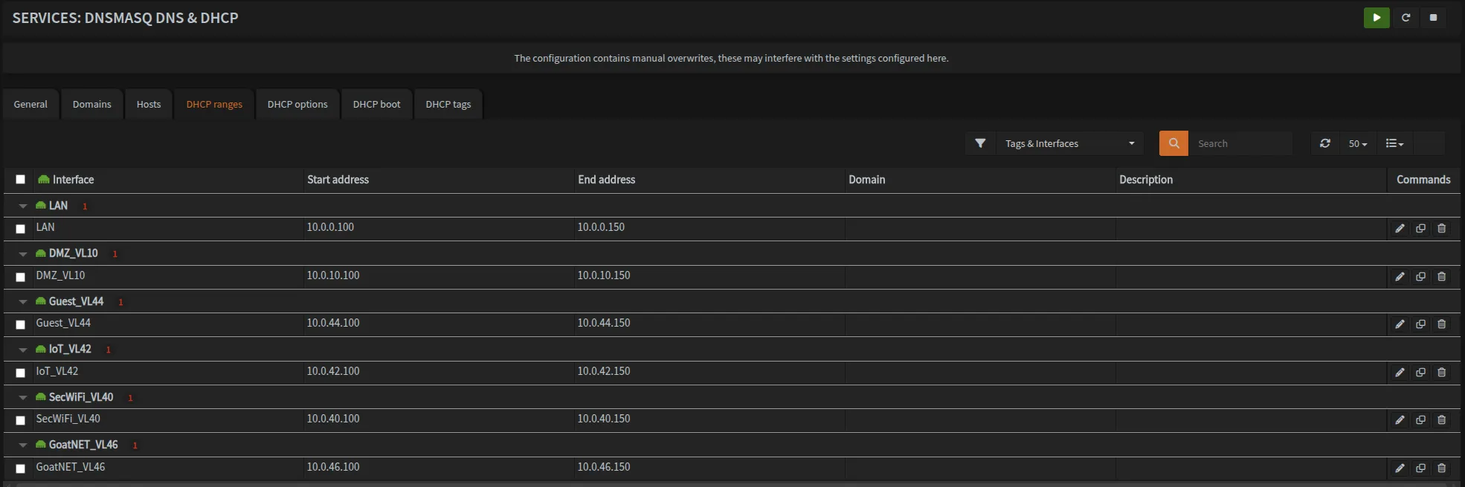Clone the IoT_VL42 range row
The width and height of the screenshot is (1465, 487).
pyautogui.click(x=1420, y=373)
